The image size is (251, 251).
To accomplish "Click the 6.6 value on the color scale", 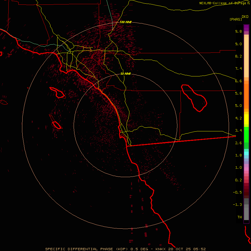I will 238,81.
